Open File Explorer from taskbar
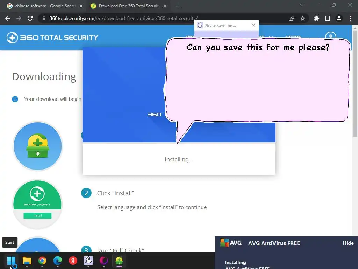 [27, 261]
